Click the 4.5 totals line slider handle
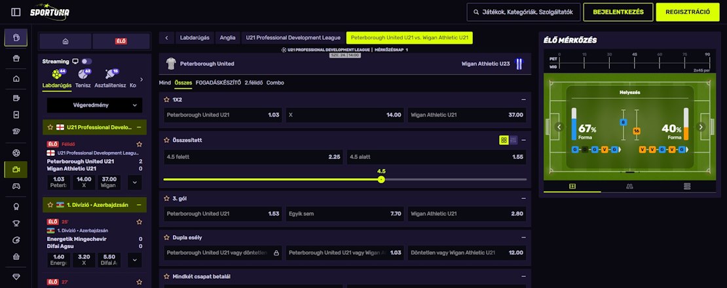Screen dimensions: 727x288 [x=381, y=179]
